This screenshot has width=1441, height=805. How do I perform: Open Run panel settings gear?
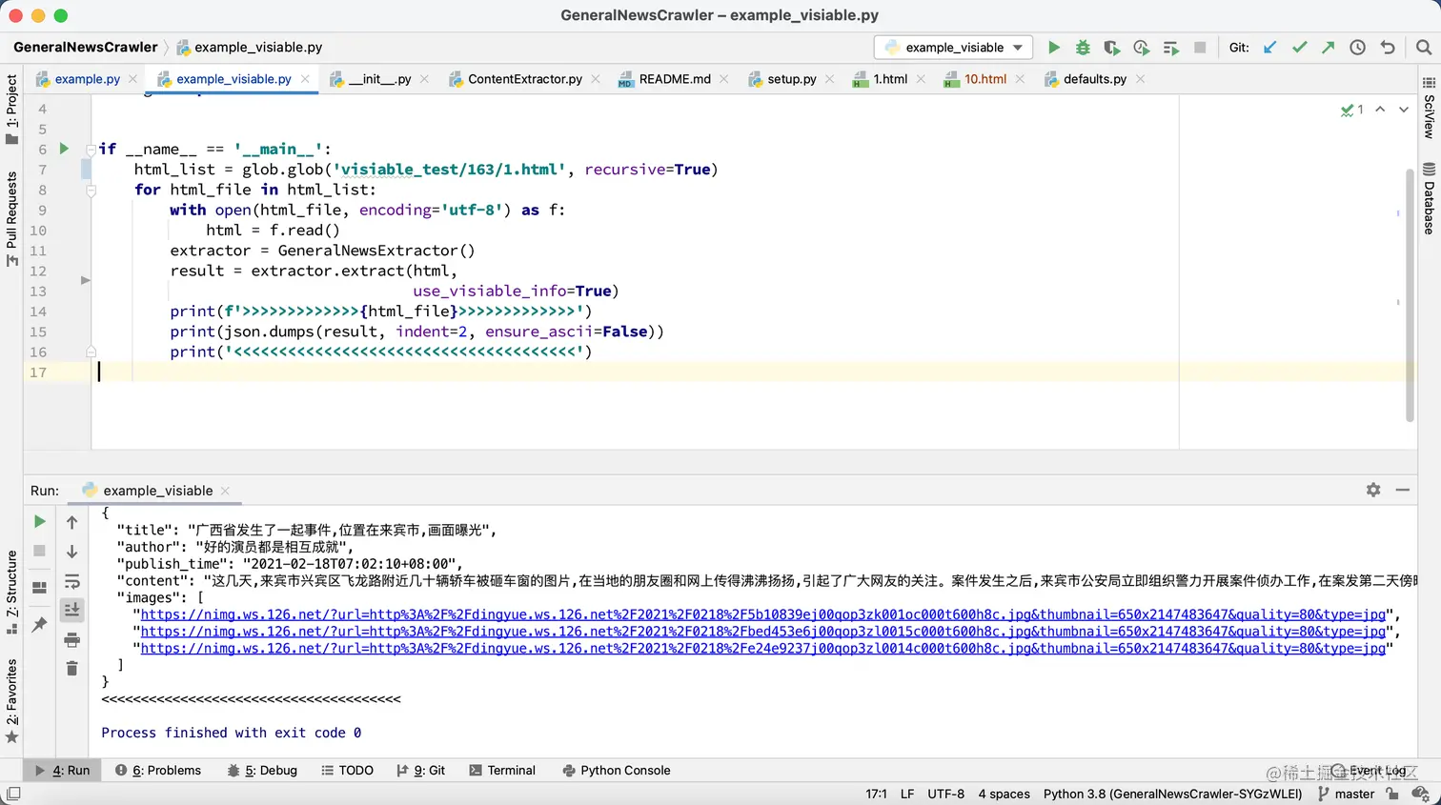point(1373,490)
